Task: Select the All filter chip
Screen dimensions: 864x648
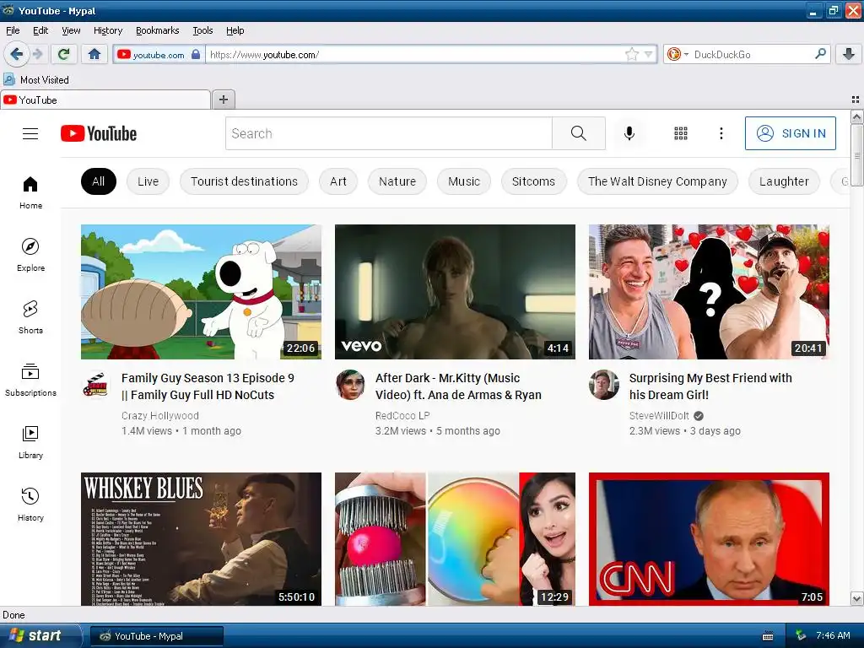Action: point(98,181)
